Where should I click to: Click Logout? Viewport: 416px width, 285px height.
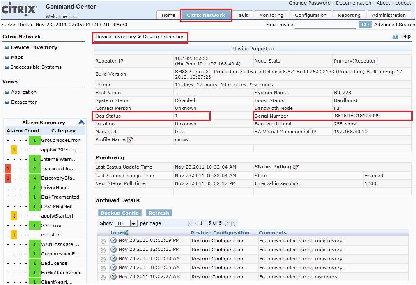[403, 3]
